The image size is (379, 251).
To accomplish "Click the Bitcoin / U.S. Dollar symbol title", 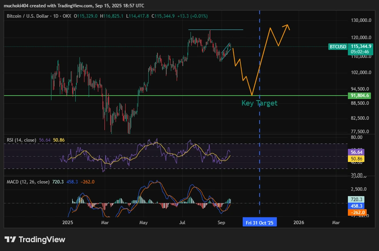I will 28,16.
